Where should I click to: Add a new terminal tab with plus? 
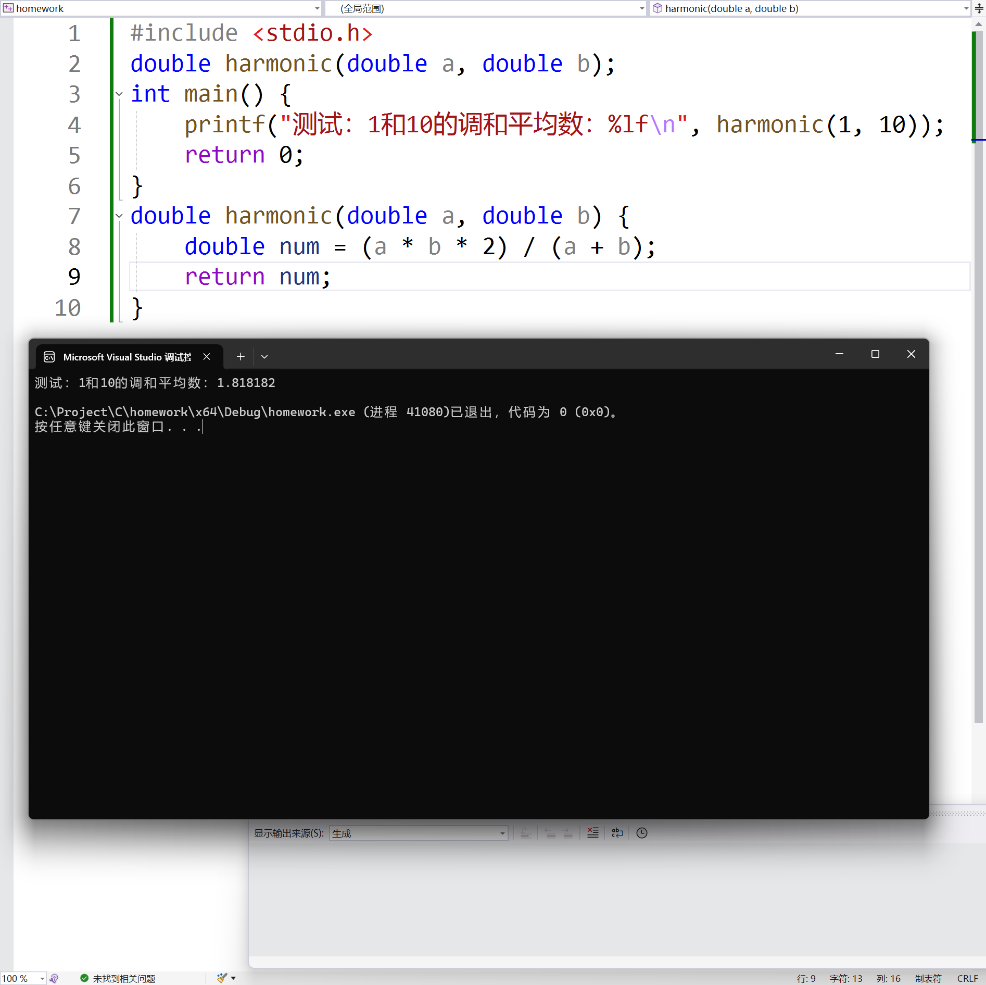tap(241, 357)
